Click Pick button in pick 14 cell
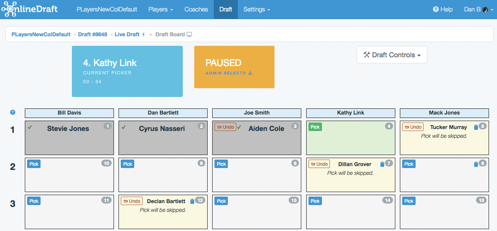The width and height of the screenshot is (497, 231). [x=315, y=201]
